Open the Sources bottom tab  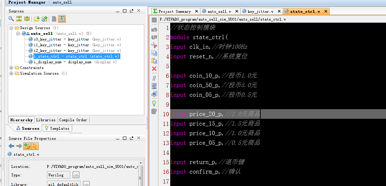tap(28, 128)
